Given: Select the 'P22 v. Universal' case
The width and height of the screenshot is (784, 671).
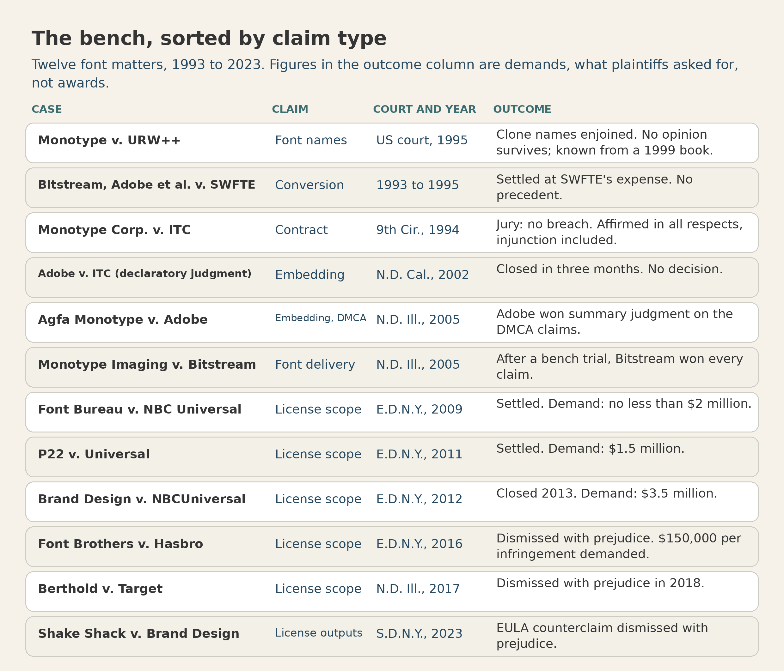Looking at the screenshot, I should pos(94,454).
